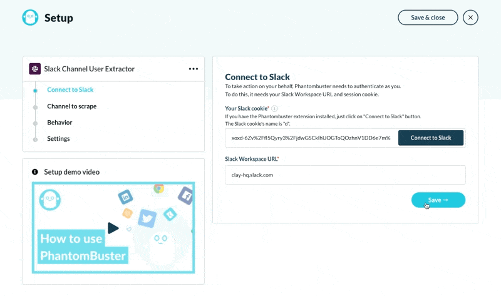This screenshot has height=296, width=501.
Task: Open the Settings step
Action: click(58, 139)
